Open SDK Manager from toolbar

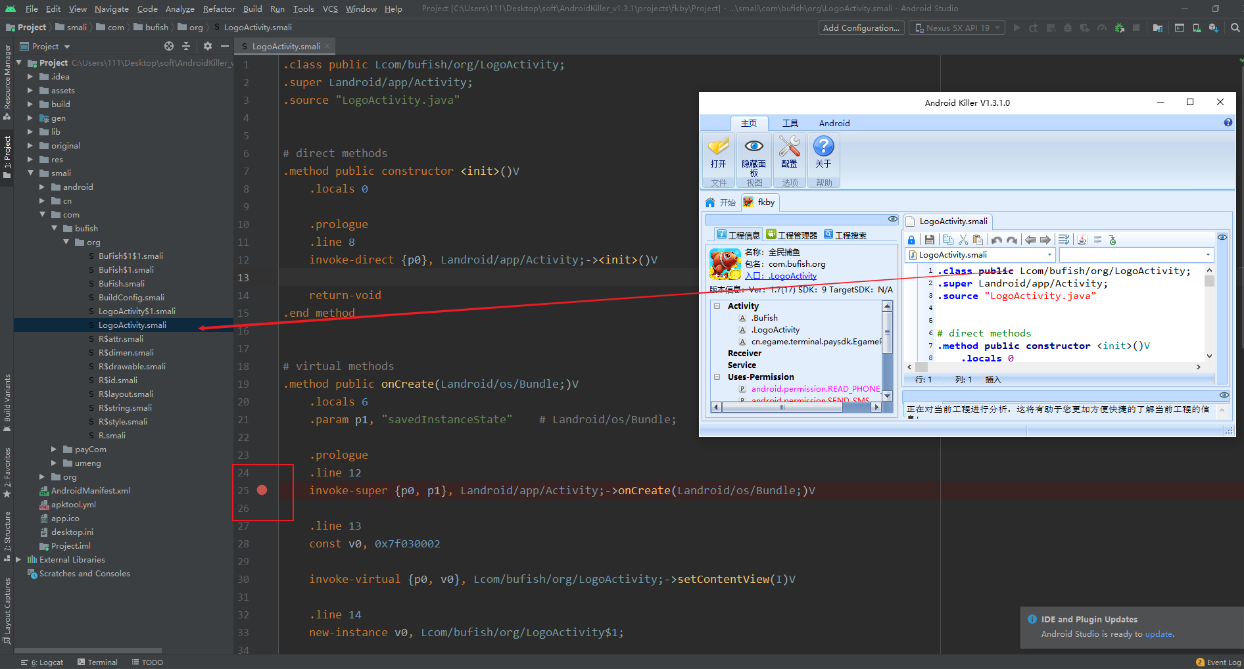1214,28
